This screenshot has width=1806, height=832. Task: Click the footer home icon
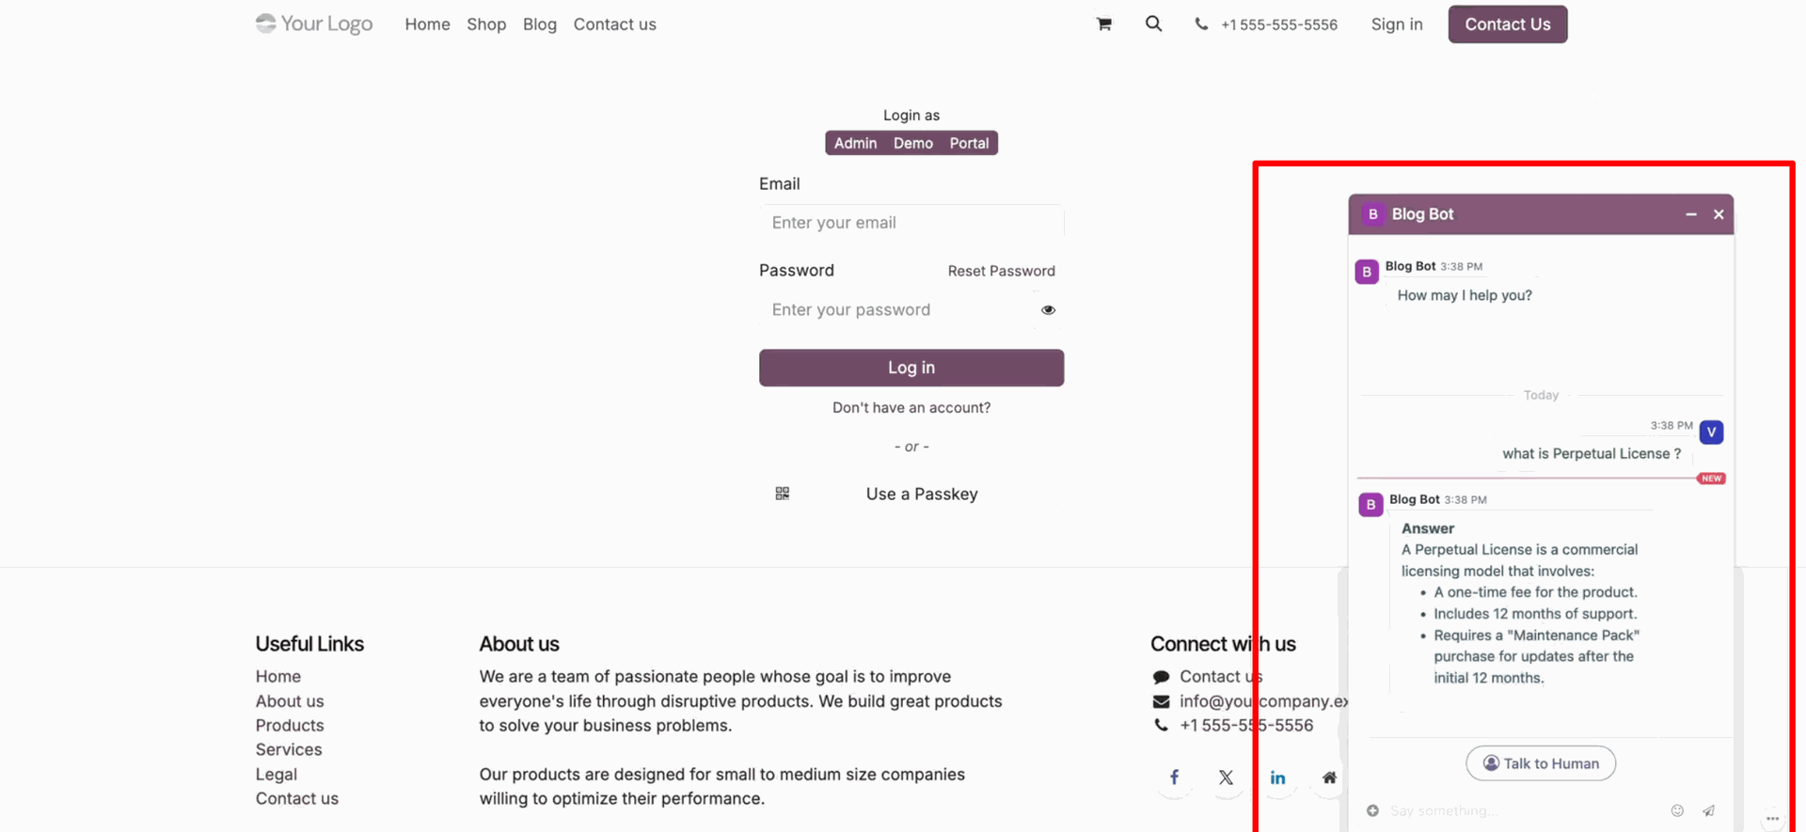pos(1329,777)
